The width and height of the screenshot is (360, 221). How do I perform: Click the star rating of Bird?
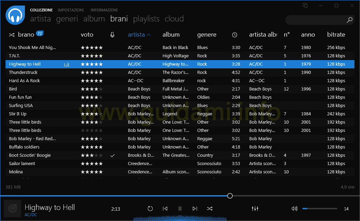(92, 89)
